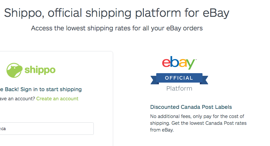Click the main 'Shippo, official shipping platform' heading
The height and width of the screenshot is (146, 270).
116,13
